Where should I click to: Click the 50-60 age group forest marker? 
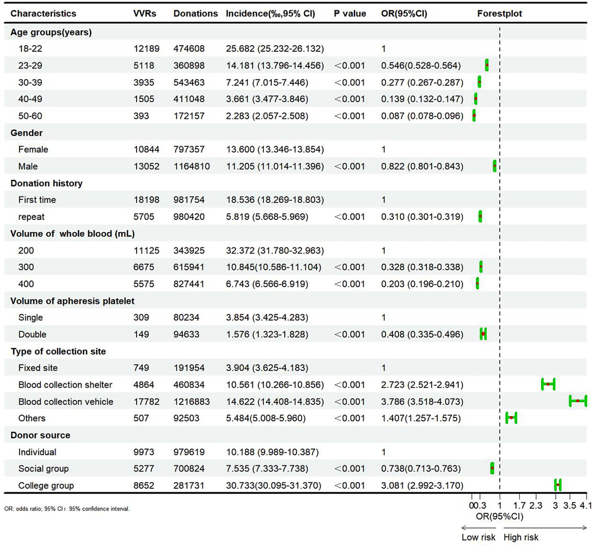[474, 115]
